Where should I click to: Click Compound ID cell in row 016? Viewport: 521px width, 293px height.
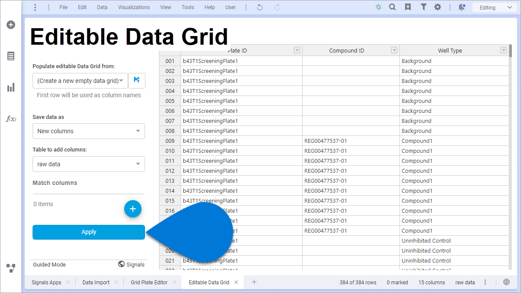point(351,211)
